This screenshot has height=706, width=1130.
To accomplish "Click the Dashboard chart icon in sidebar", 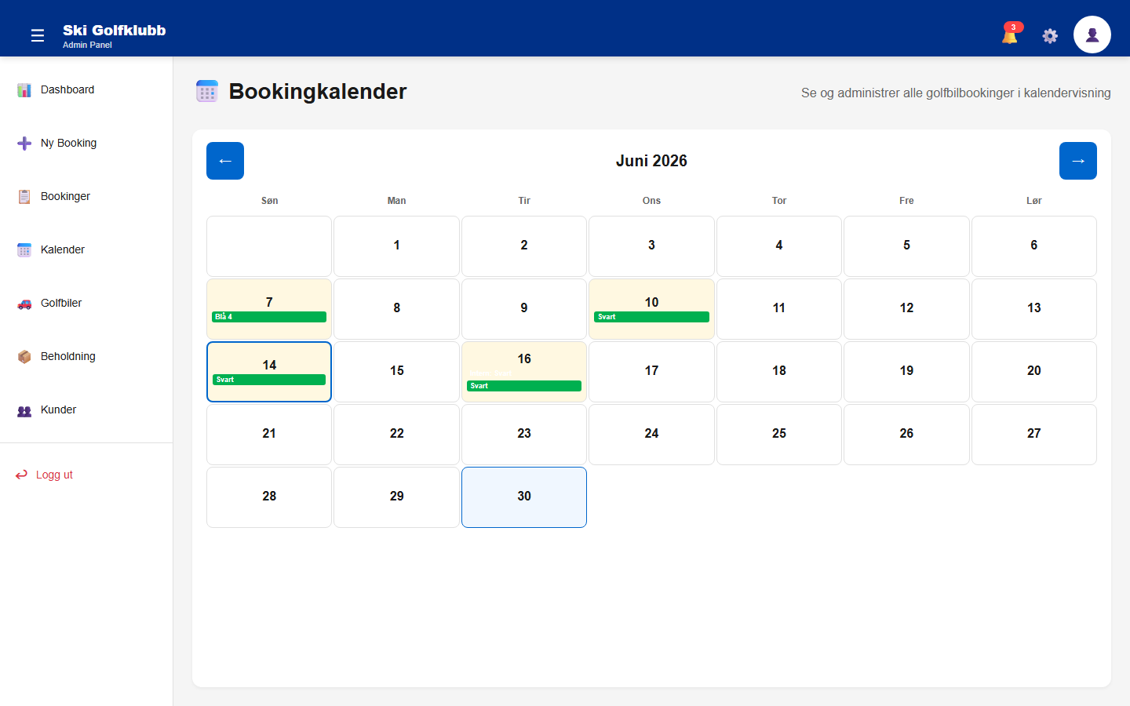I will pos(24,90).
